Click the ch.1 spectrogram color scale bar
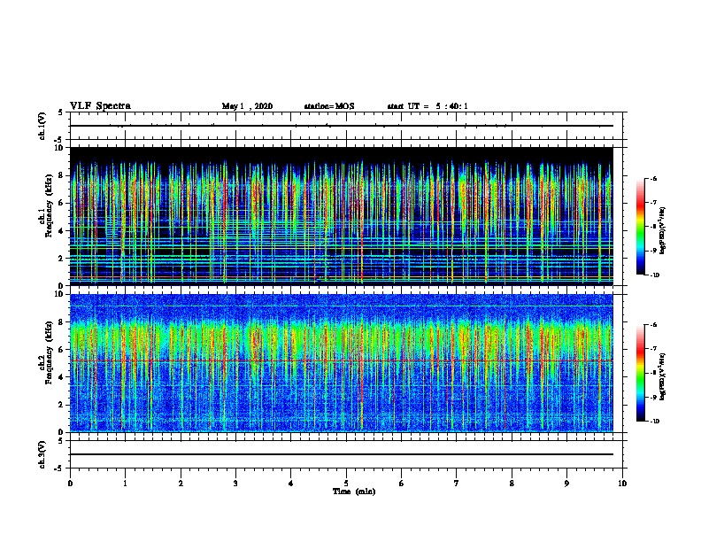 point(640,227)
